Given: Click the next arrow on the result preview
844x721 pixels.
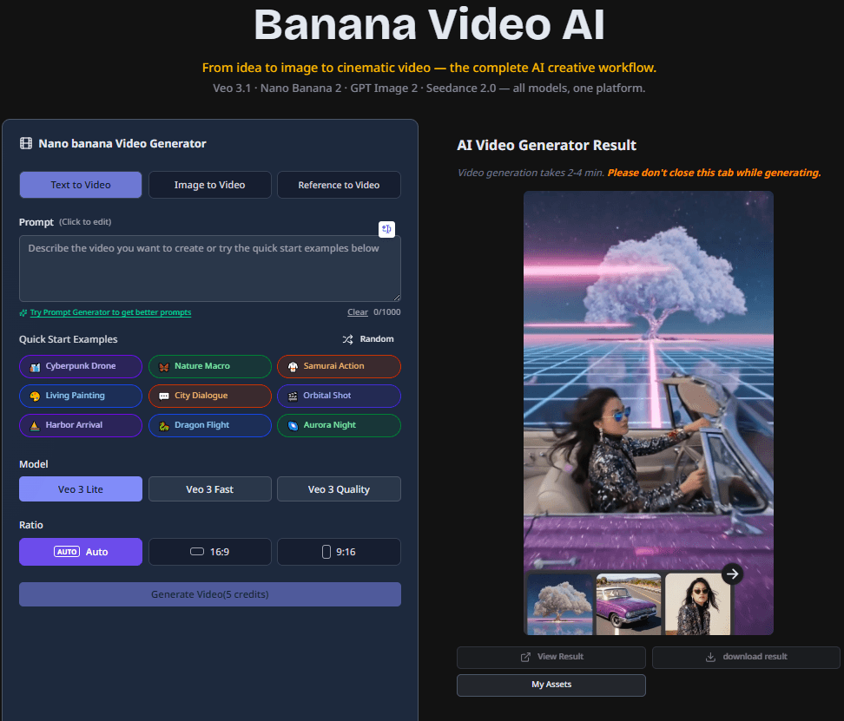Looking at the screenshot, I should pos(732,574).
